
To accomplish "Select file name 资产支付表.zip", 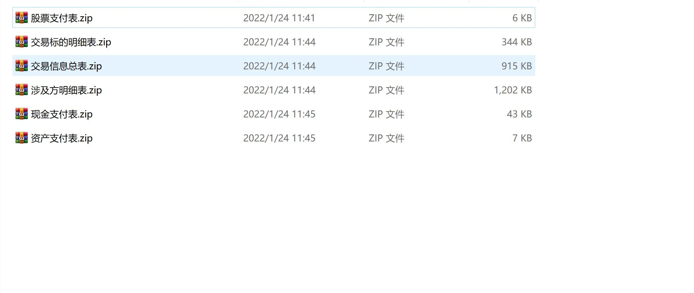I will pos(62,138).
